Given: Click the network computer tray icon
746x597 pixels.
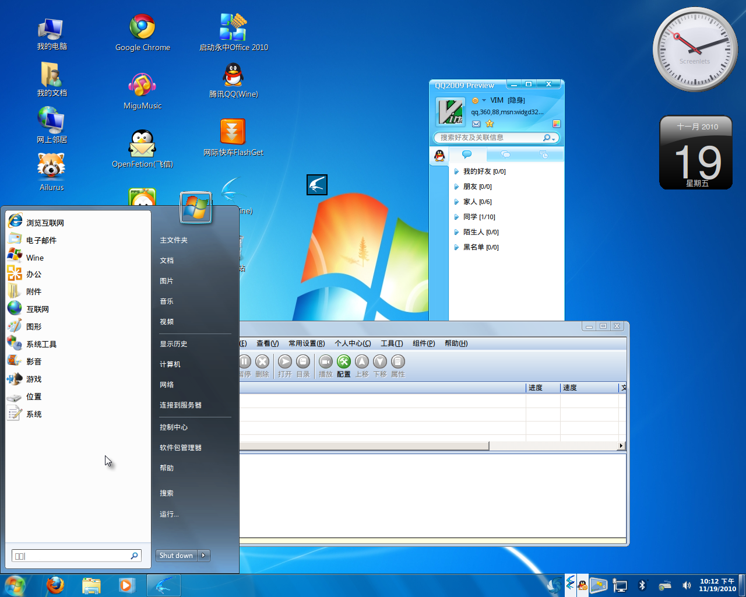Looking at the screenshot, I should coord(620,585).
